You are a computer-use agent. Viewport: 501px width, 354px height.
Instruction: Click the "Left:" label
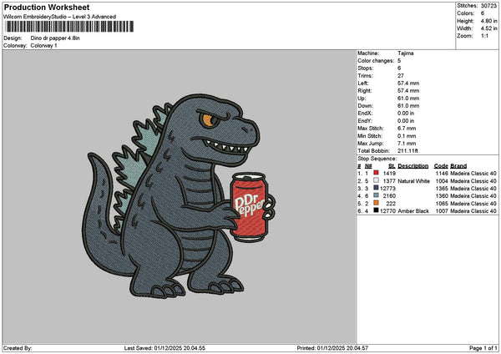[363, 83]
